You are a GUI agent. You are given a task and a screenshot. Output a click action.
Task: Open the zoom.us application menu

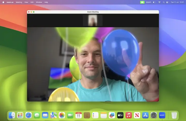pyautogui.click(x=10, y=2)
